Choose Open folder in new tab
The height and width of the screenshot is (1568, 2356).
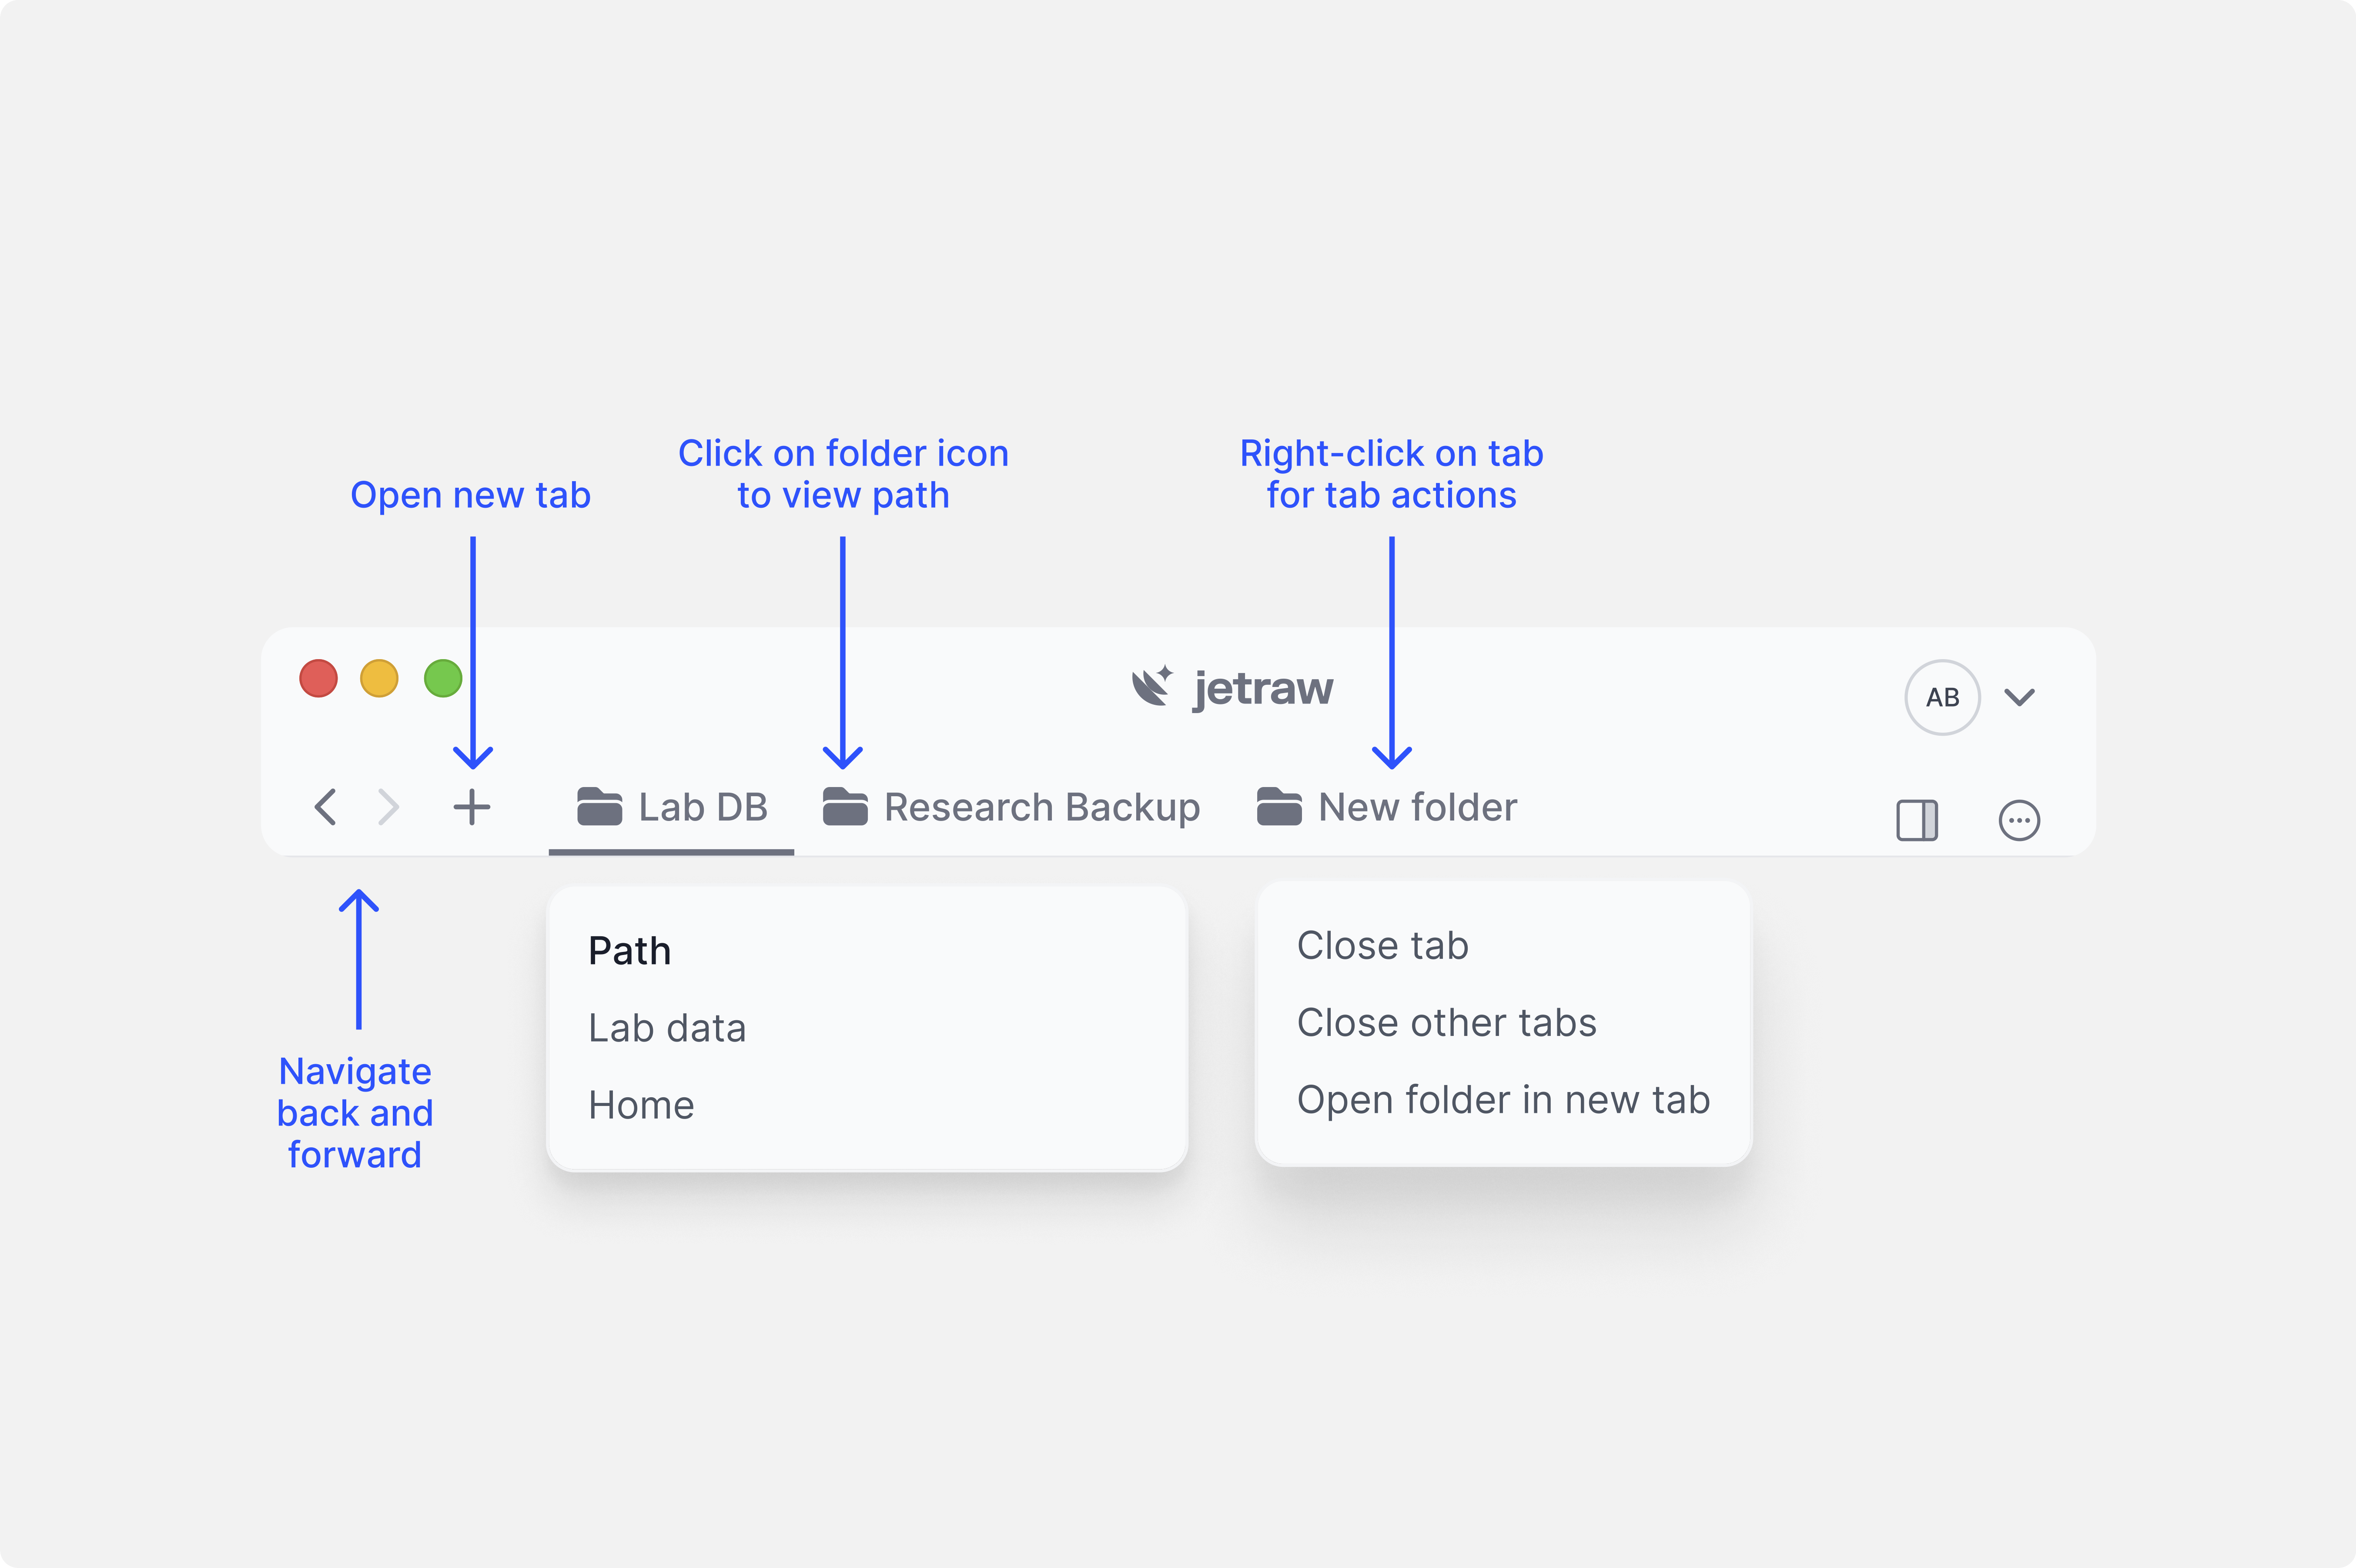coord(1503,1099)
